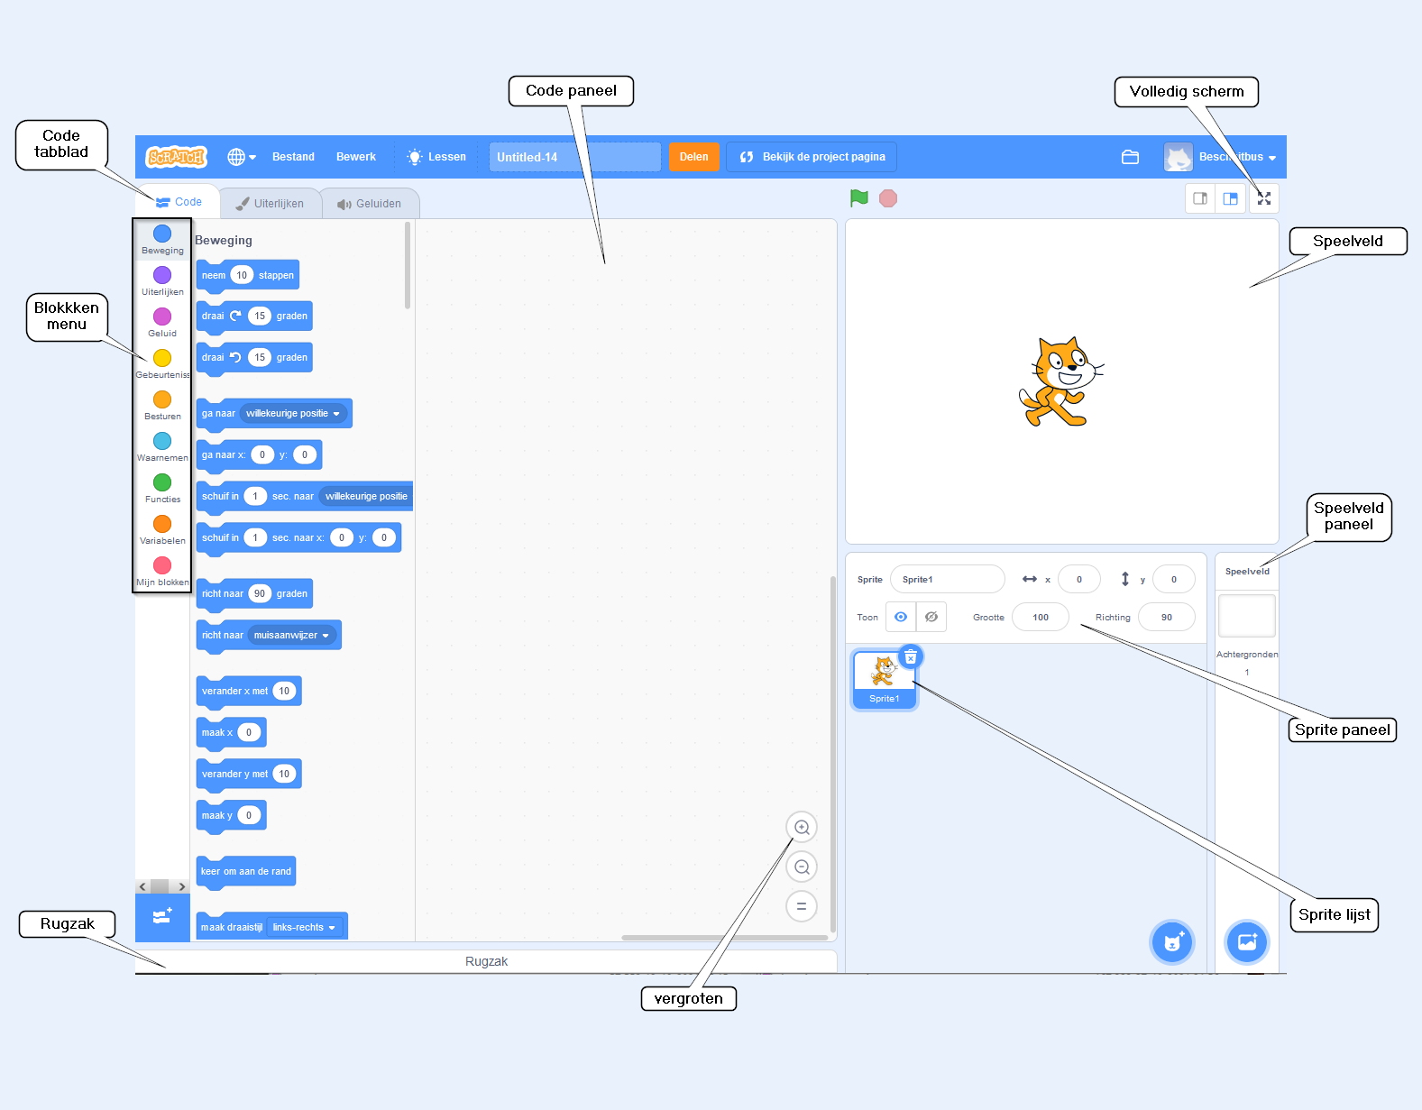The width and height of the screenshot is (1422, 1110).
Task: Open the Bestand menu
Action: 293,157
